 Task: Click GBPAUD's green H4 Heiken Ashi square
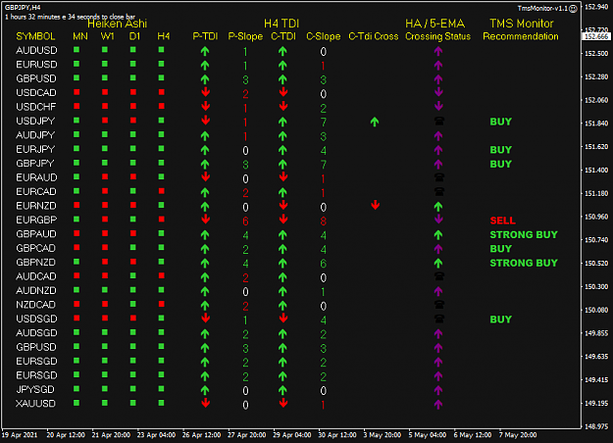[162, 233]
